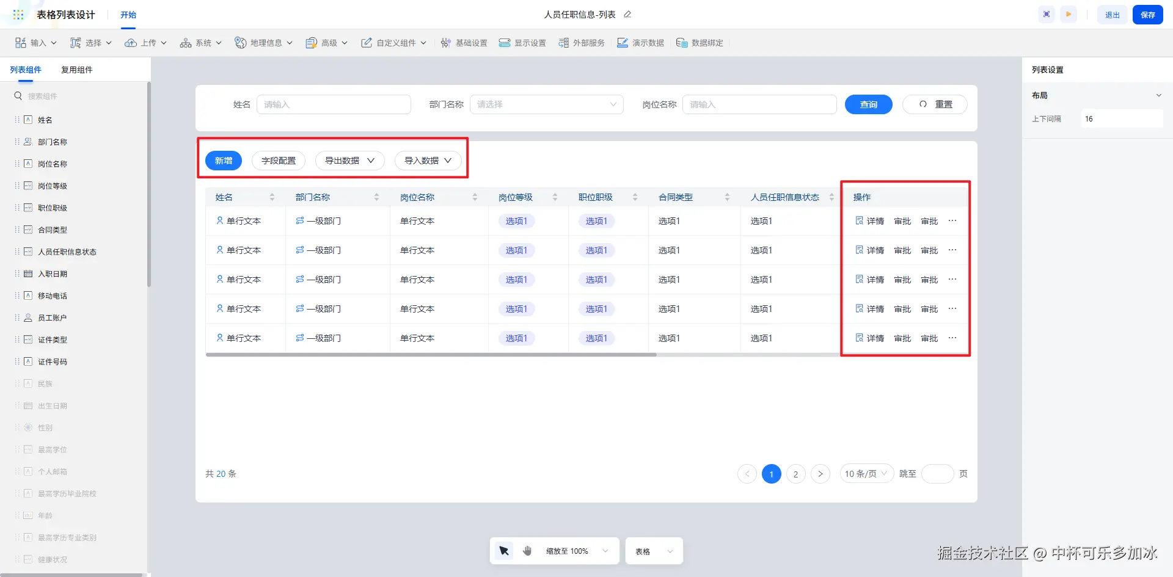This screenshot has height=577, width=1173.
Task: Click the more options ellipsis in first row
Action: point(952,221)
